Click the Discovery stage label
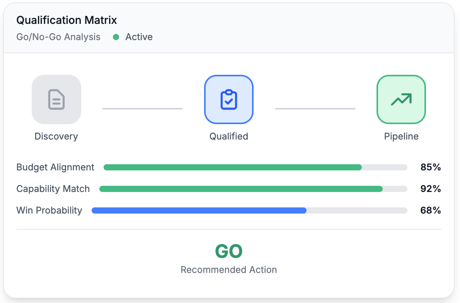Viewport: 460px width, 303px height. coord(56,136)
